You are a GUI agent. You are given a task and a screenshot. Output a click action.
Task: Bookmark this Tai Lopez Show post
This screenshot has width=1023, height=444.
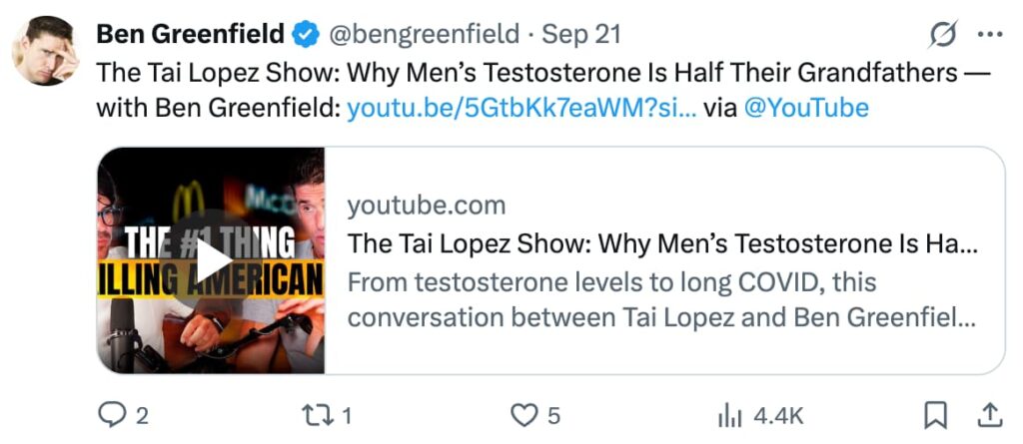click(935, 415)
